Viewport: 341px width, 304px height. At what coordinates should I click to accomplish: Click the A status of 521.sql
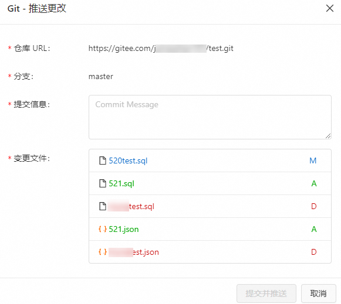pyautogui.click(x=314, y=183)
